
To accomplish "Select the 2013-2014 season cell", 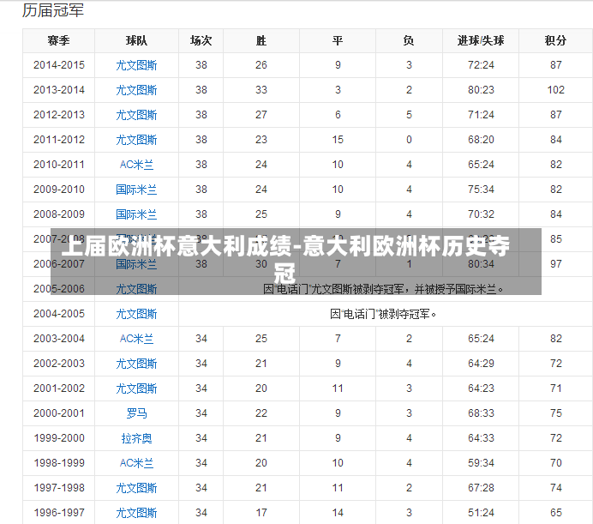I will coord(58,90).
